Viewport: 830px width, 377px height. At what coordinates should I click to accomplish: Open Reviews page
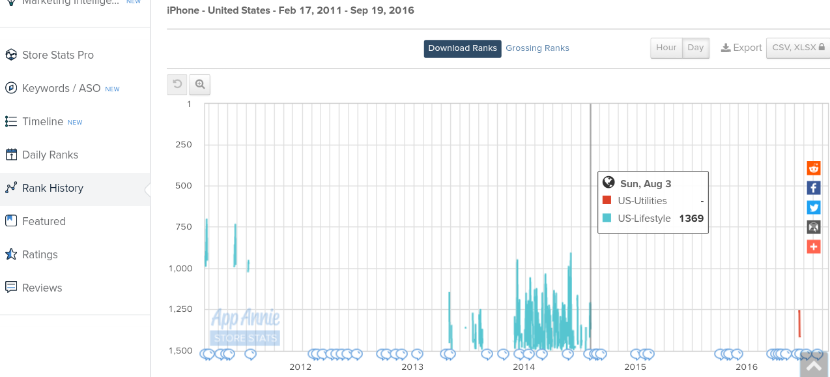pyautogui.click(x=42, y=288)
